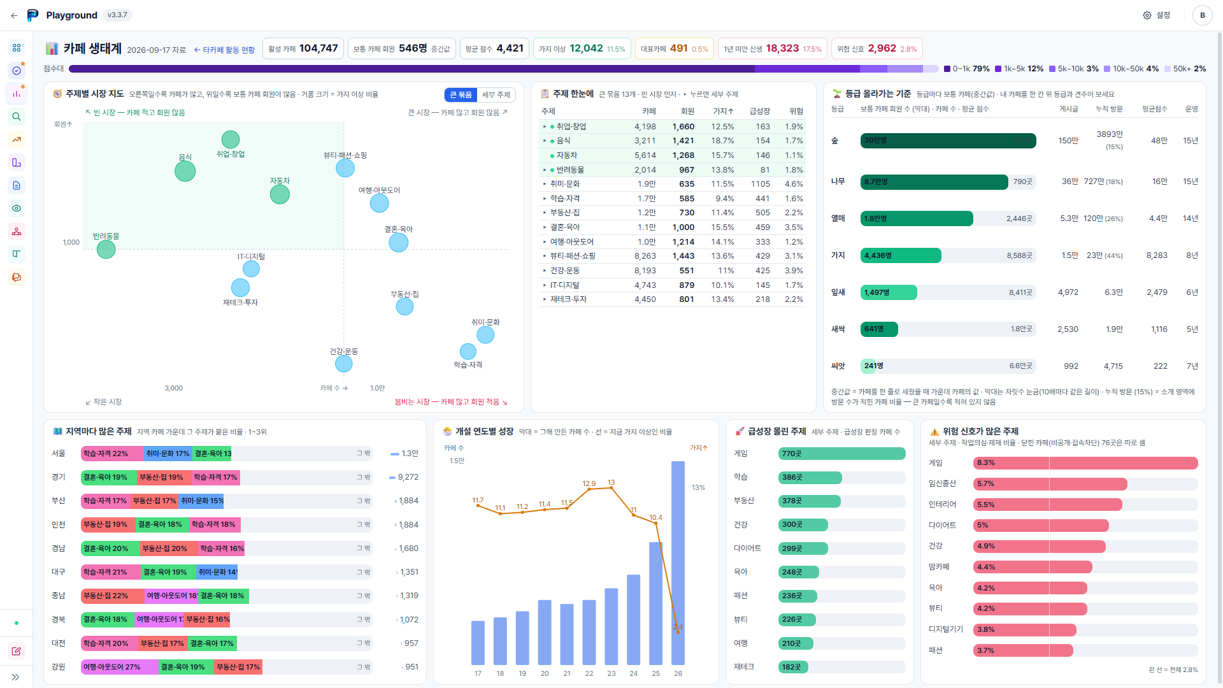Click the 숲 grade bar showing 30만명

click(x=948, y=141)
